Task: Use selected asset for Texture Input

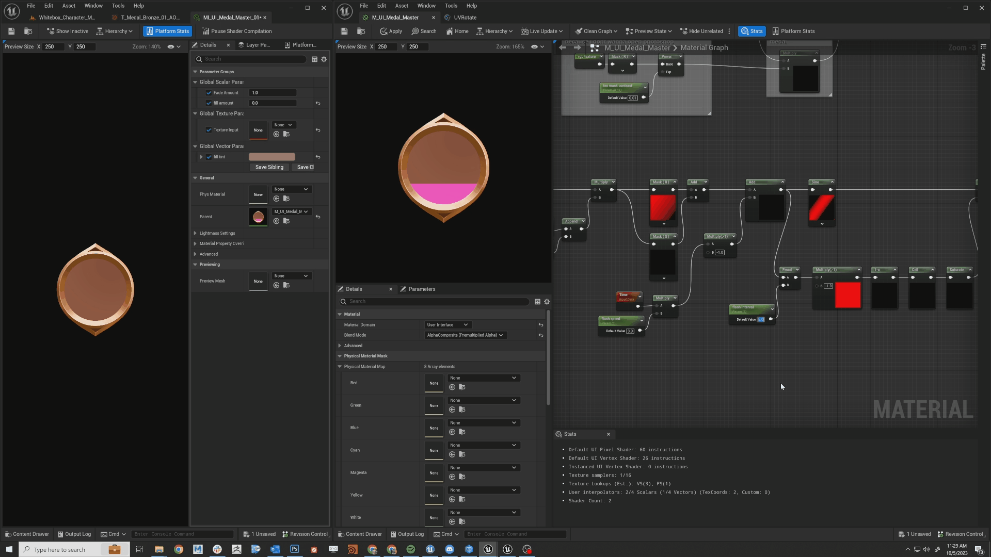Action: [277, 135]
